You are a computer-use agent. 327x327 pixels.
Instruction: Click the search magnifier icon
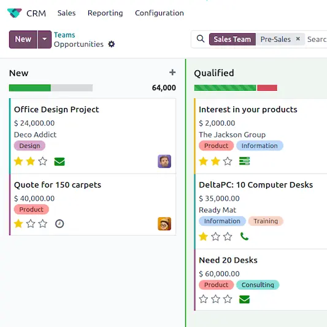coord(201,39)
